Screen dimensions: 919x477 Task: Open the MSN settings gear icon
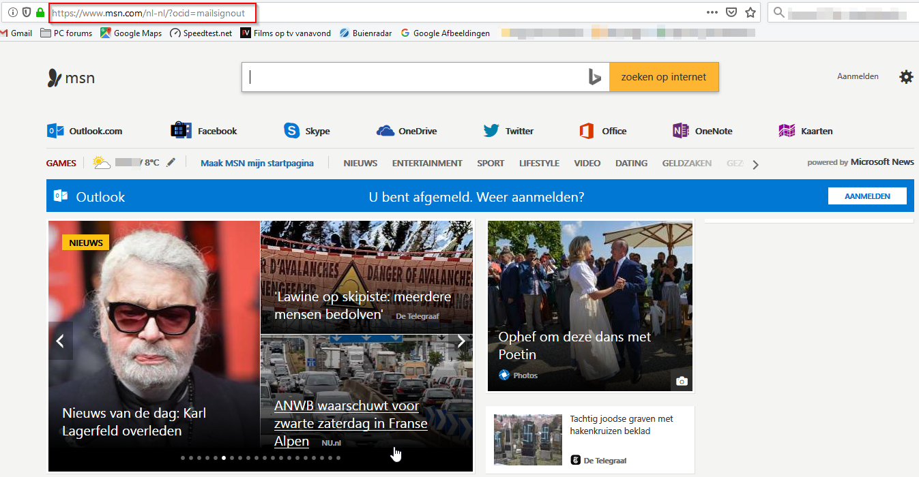pos(906,77)
